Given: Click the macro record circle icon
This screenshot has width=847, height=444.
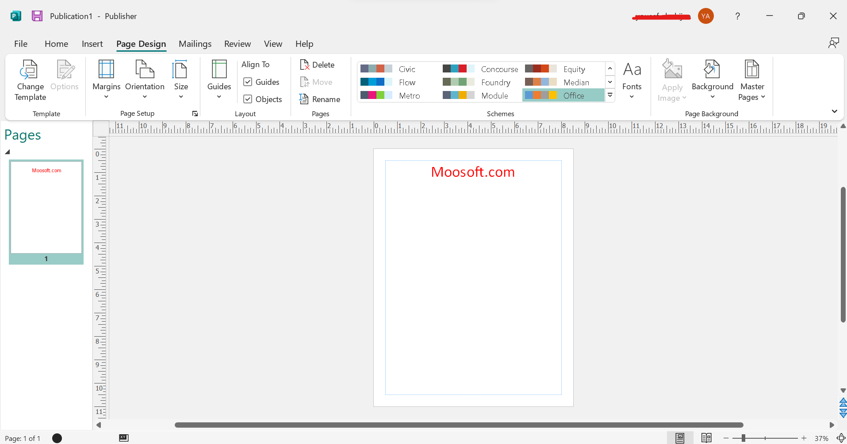Looking at the screenshot, I should tap(57, 438).
